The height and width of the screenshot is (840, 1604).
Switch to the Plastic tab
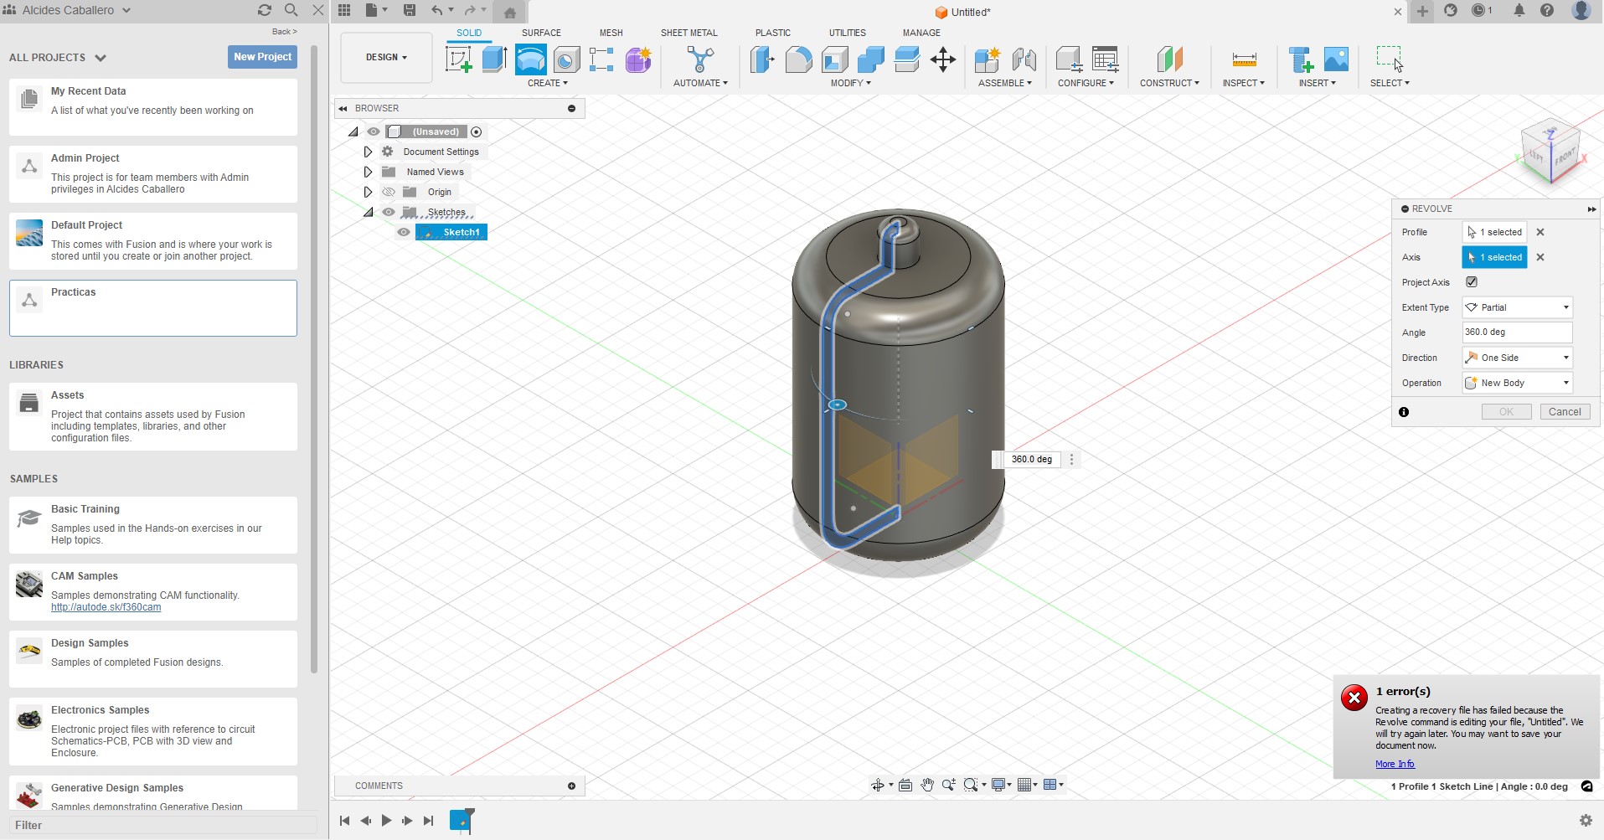(x=772, y=33)
